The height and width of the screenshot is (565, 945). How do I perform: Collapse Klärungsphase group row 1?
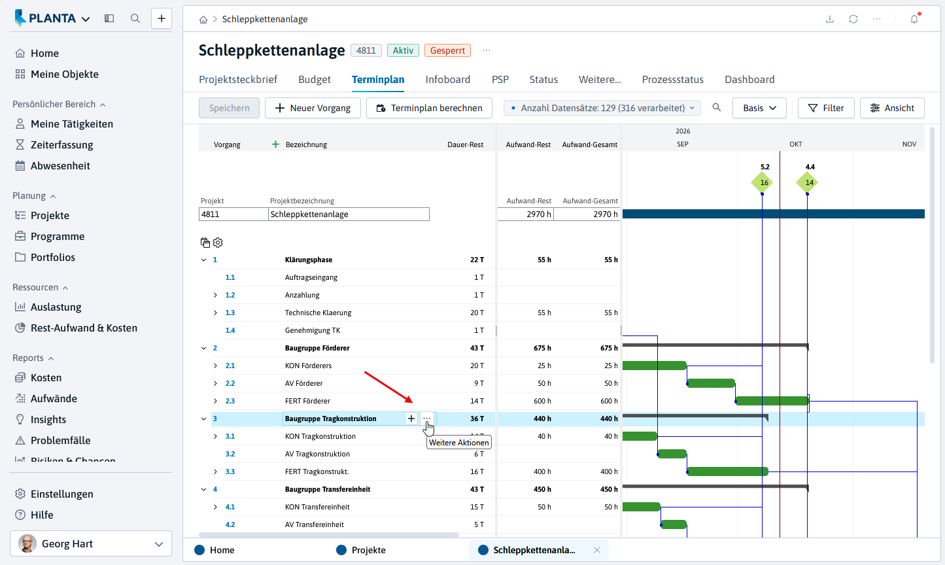pos(203,260)
